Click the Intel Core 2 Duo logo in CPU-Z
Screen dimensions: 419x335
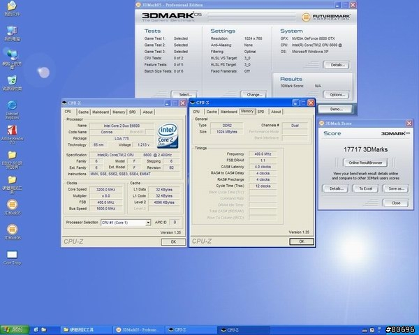click(x=168, y=135)
